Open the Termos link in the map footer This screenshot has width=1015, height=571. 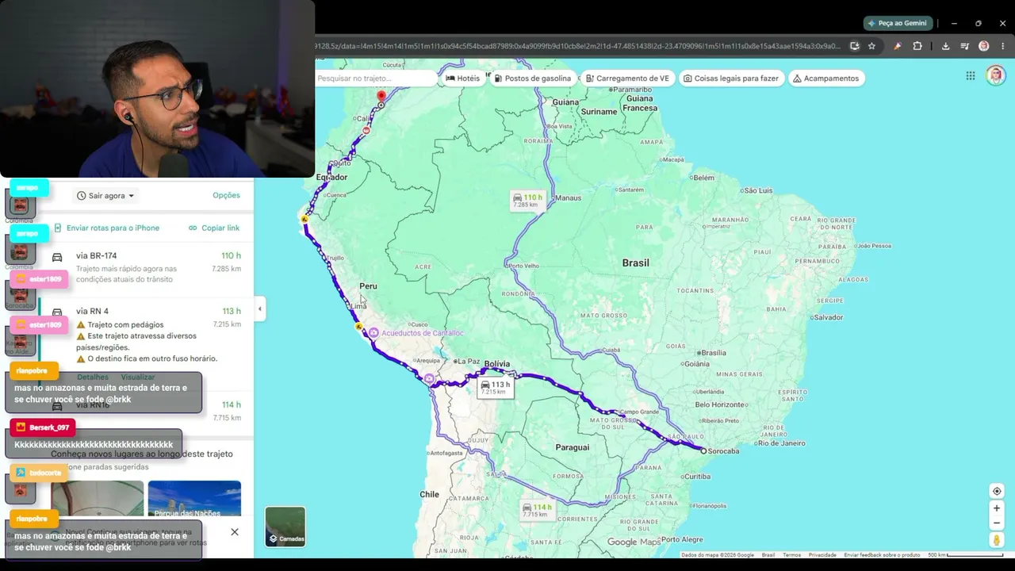791,555
